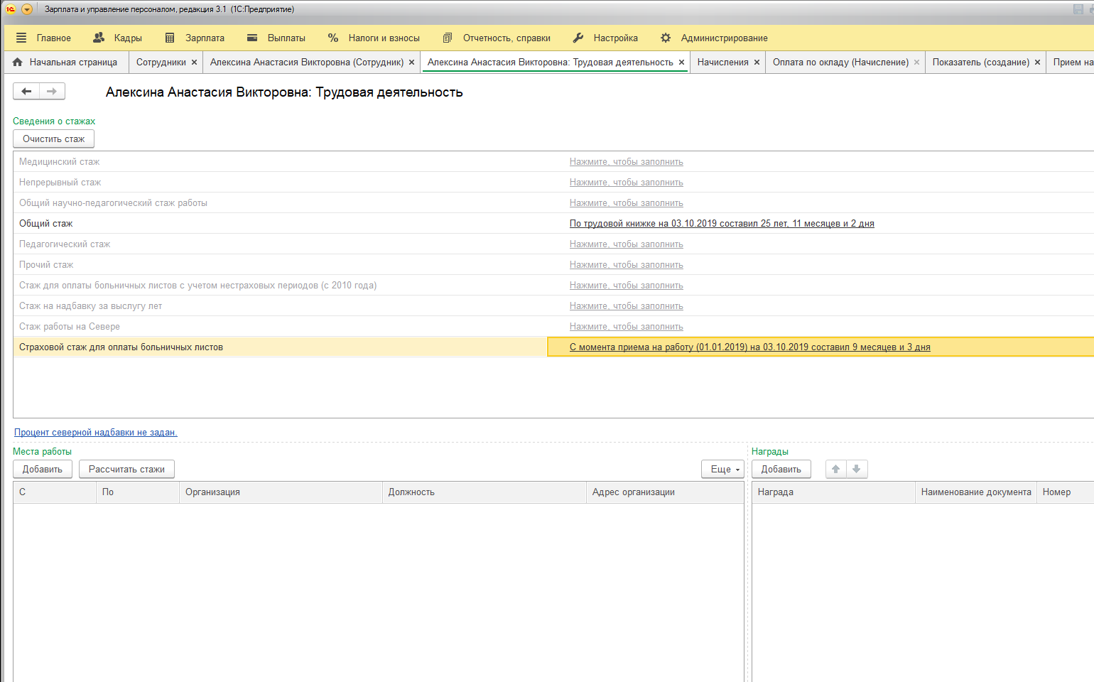Screen dimensions: 1094x682
Task: Switch to the Начисления tab
Action: click(x=722, y=62)
